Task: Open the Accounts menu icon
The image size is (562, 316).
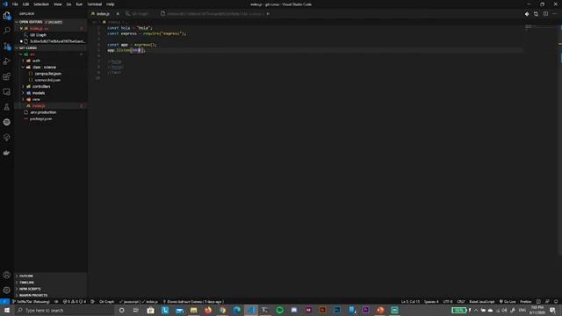Action: (x=7, y=275)
